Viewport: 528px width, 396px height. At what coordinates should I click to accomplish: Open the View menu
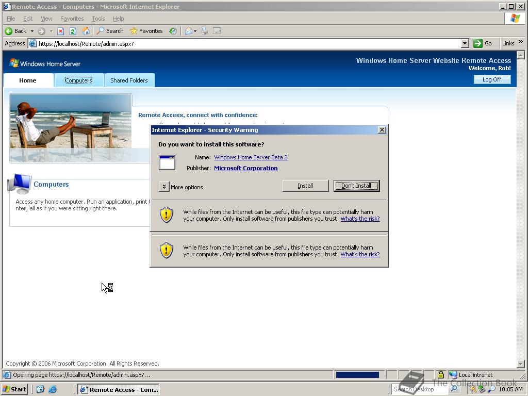coord(46,19)
